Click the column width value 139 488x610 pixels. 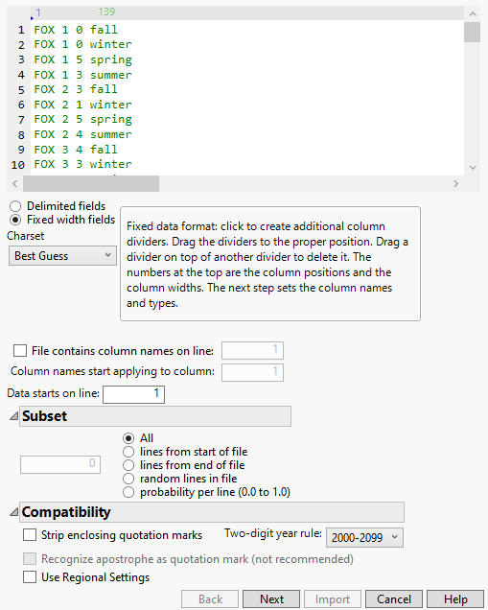[106, 12]
